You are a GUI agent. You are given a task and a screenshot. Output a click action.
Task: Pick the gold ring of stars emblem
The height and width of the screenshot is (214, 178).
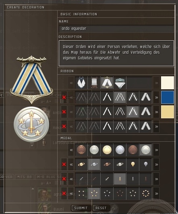click(146, 193)
